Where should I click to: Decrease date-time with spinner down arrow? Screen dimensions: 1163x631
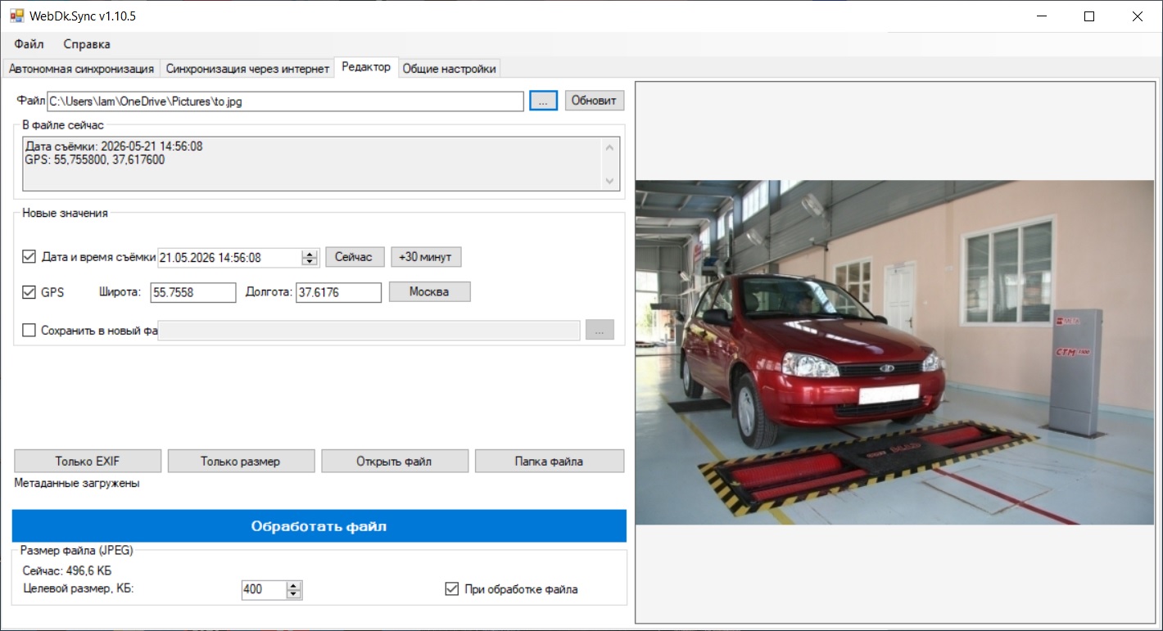310,262
